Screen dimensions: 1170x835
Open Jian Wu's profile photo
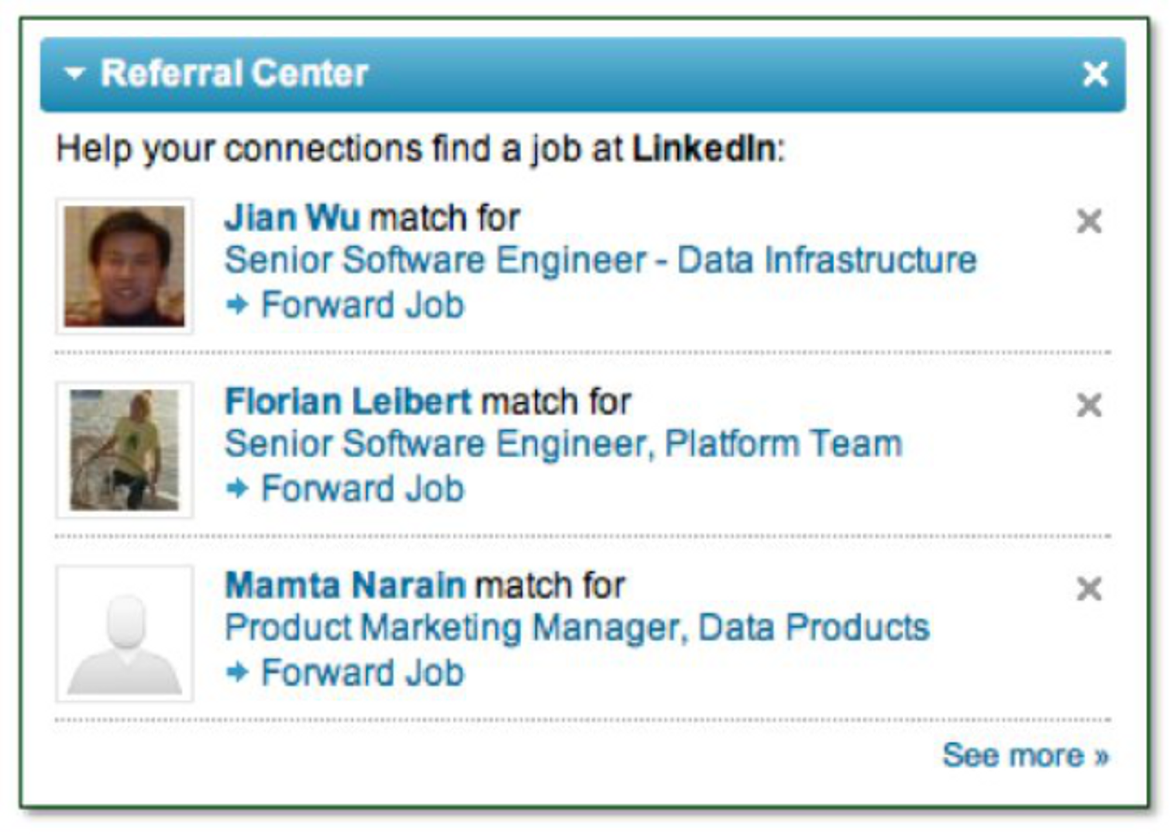pyautogui.click(x=124, y=266)
